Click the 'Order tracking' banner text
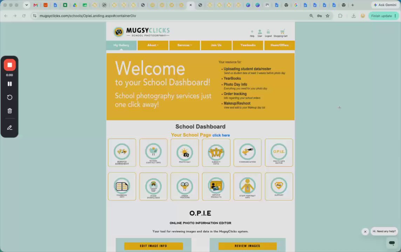Screen dimensions: 401x252 click(235, 94)
